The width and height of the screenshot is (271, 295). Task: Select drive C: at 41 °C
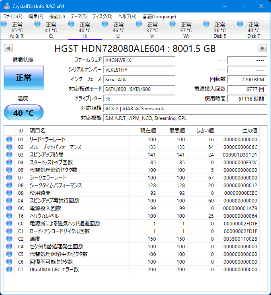51,30
